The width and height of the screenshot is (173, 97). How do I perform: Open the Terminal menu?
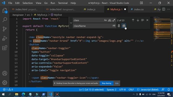pyautogui.click(x=63, y=3)
